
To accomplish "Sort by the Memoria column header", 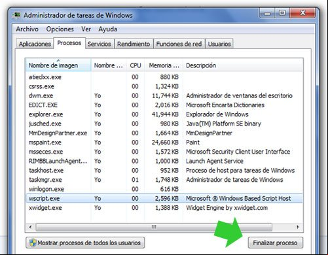I will 164,65.
